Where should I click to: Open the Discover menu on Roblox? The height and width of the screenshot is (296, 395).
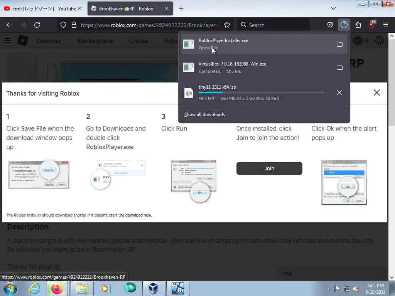(49, 41)
